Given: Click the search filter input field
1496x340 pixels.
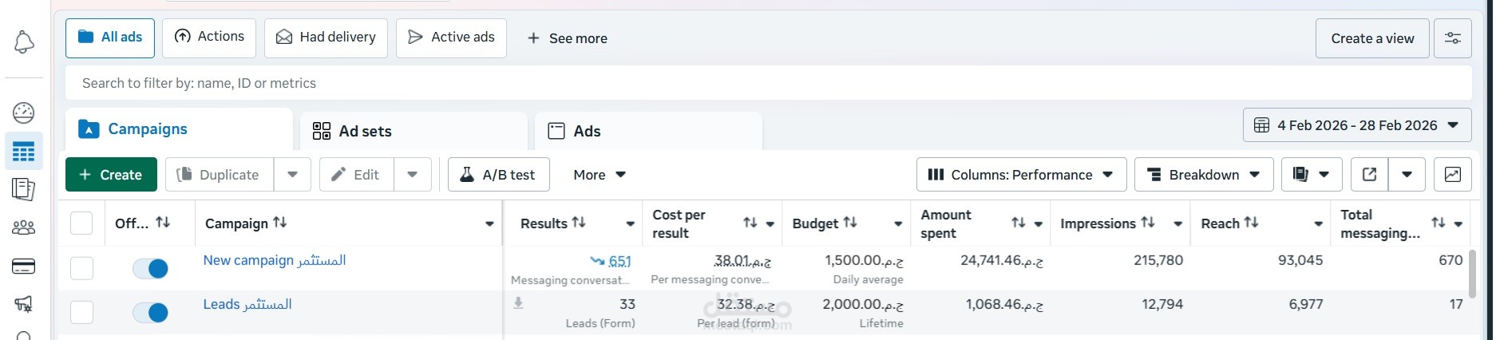Looking at the screenshot, I should point(766,83).
